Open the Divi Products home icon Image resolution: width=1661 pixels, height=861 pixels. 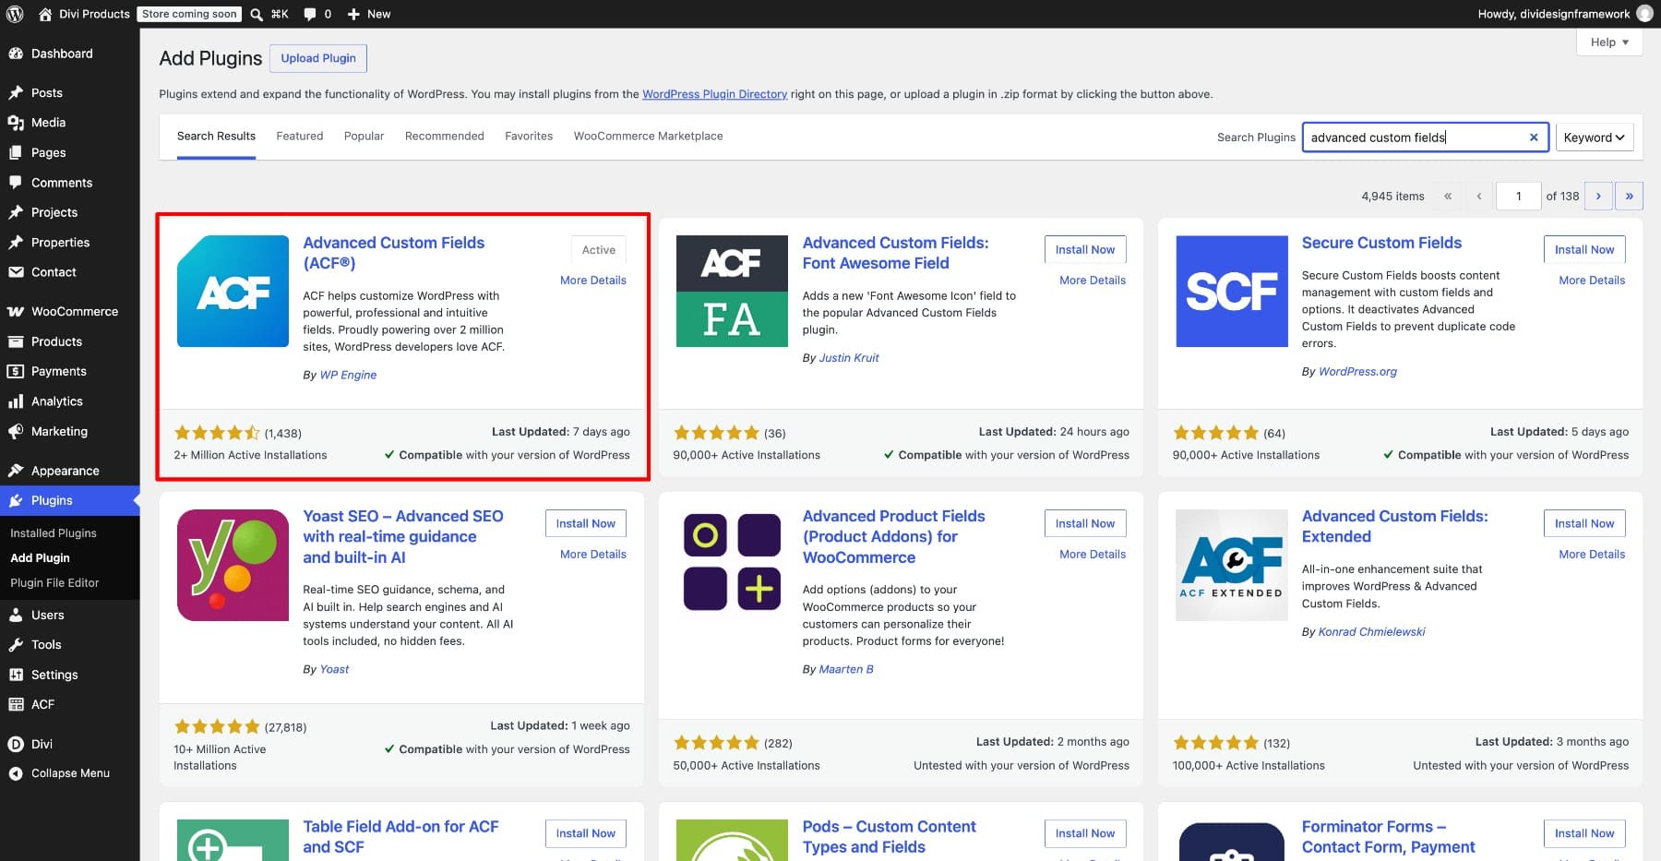click(x=45, y=14)
